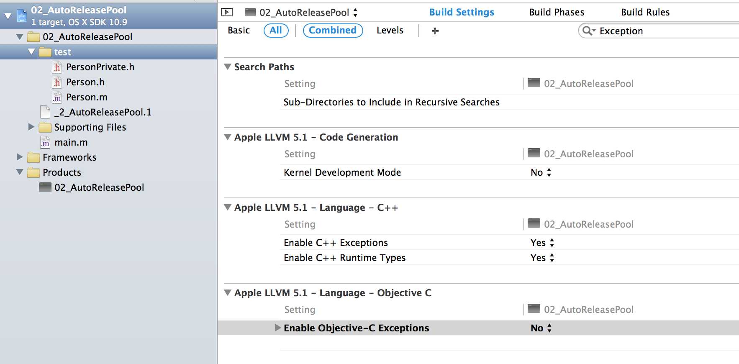Screen dimensions: 739x364
Task: Click the 02_AutoReleasePool group folder icon
Action: [x=33, y=37]
